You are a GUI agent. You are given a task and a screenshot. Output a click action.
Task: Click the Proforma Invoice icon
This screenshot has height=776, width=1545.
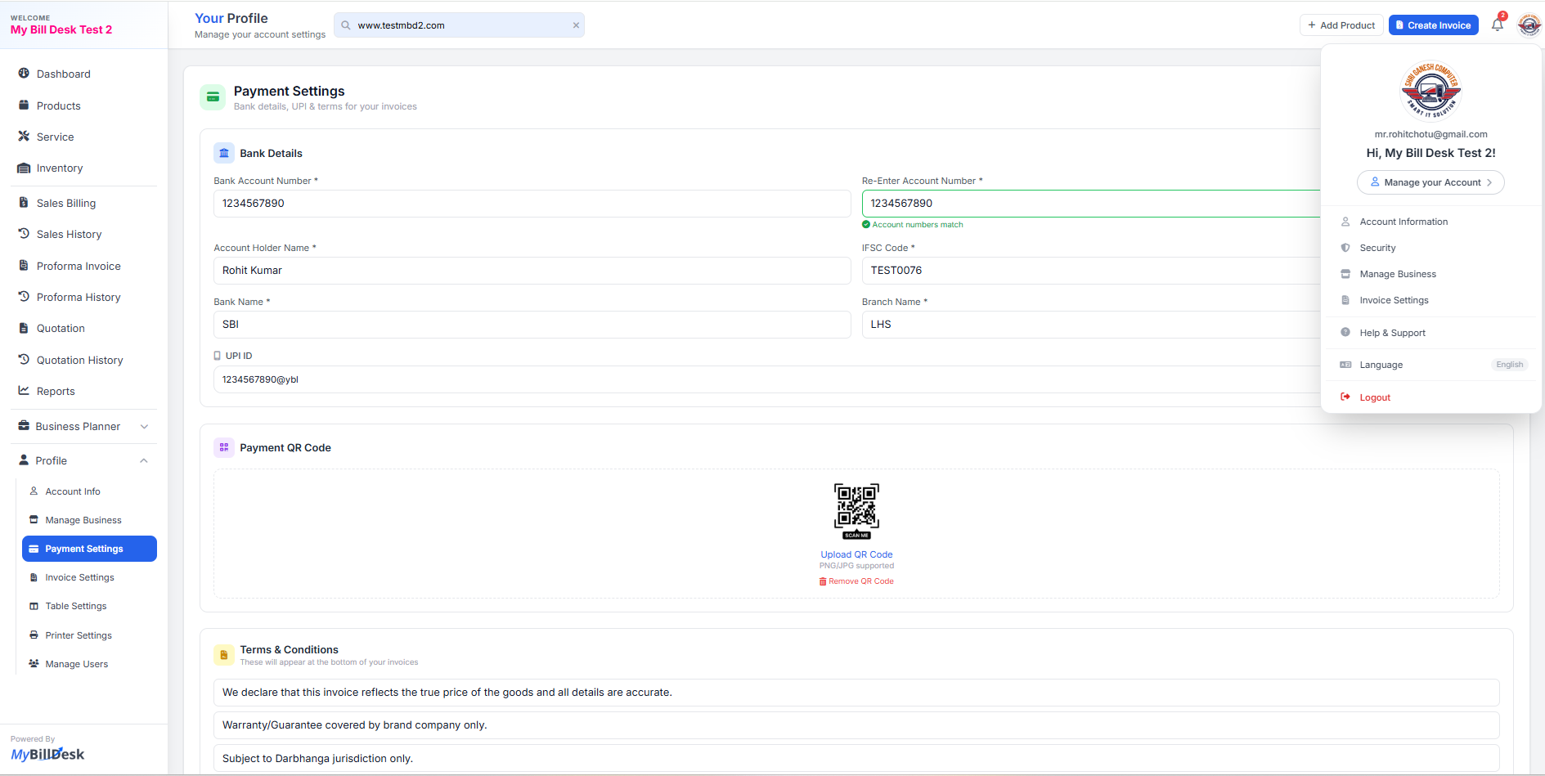tap(24, 265)
